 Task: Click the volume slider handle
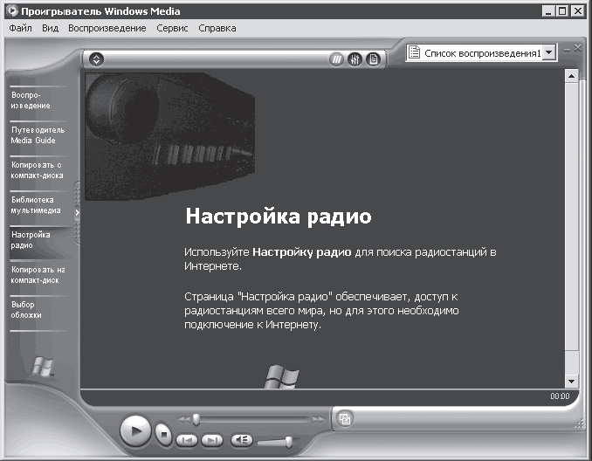click(x=289, y=442)
